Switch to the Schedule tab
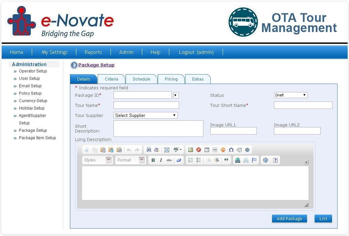 click(x=141, y=79)
